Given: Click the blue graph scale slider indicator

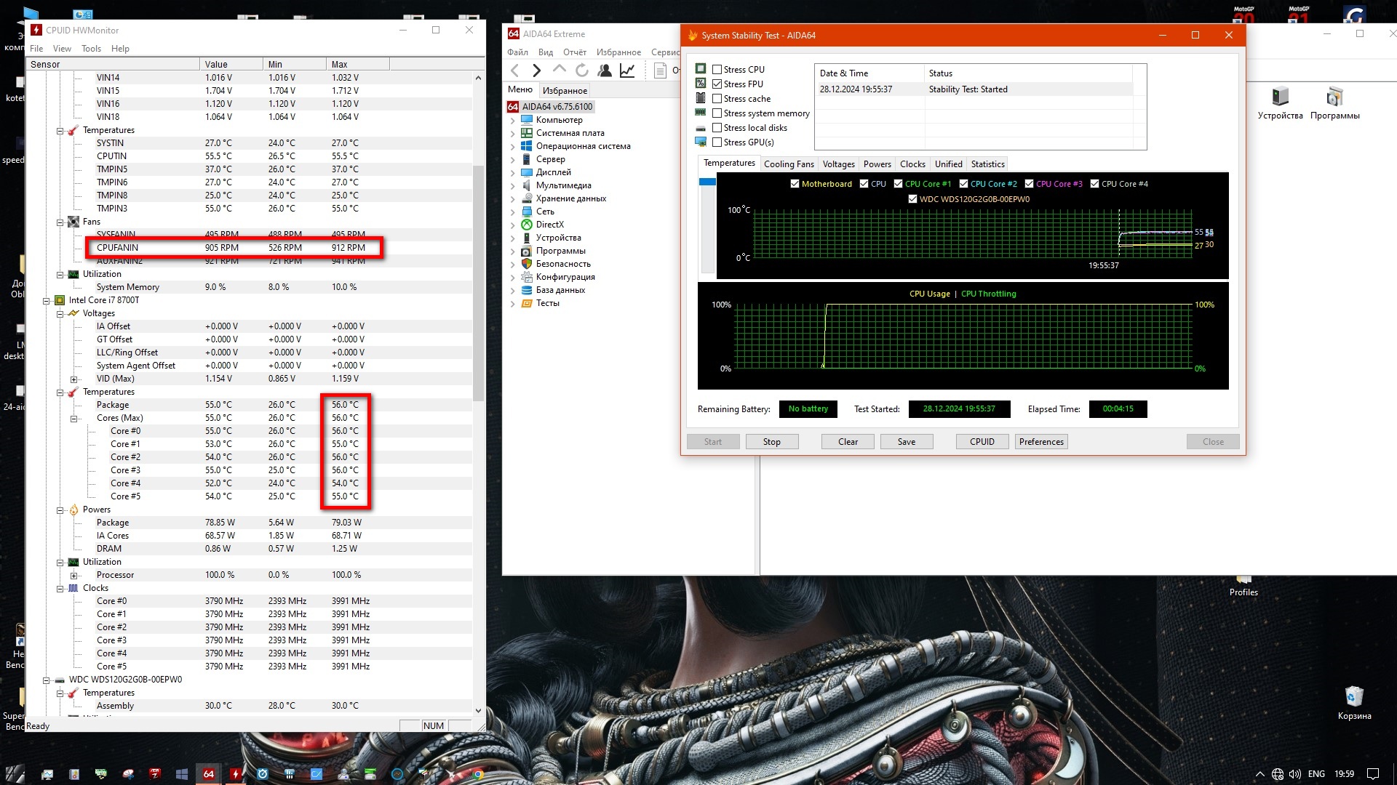Looking at the screenshot, I should pyautogui.click(x=707, y=182).
